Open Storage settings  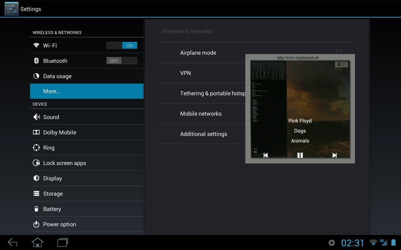[87, 193]
